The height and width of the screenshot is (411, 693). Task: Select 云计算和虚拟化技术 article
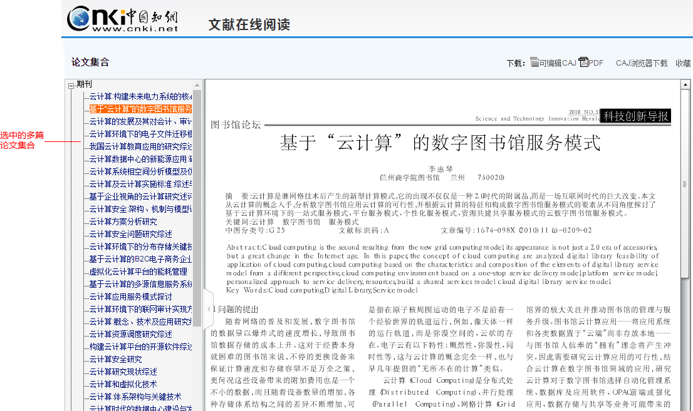coord(123,384)
